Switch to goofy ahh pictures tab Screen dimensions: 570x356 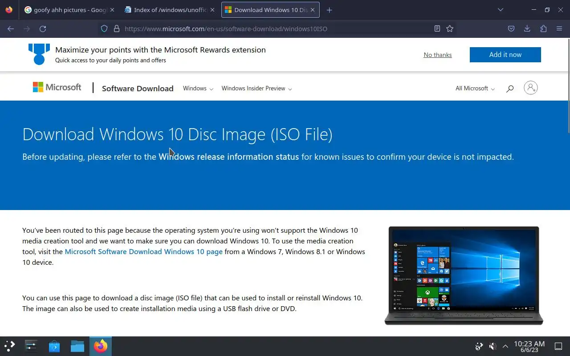[69, 10]
